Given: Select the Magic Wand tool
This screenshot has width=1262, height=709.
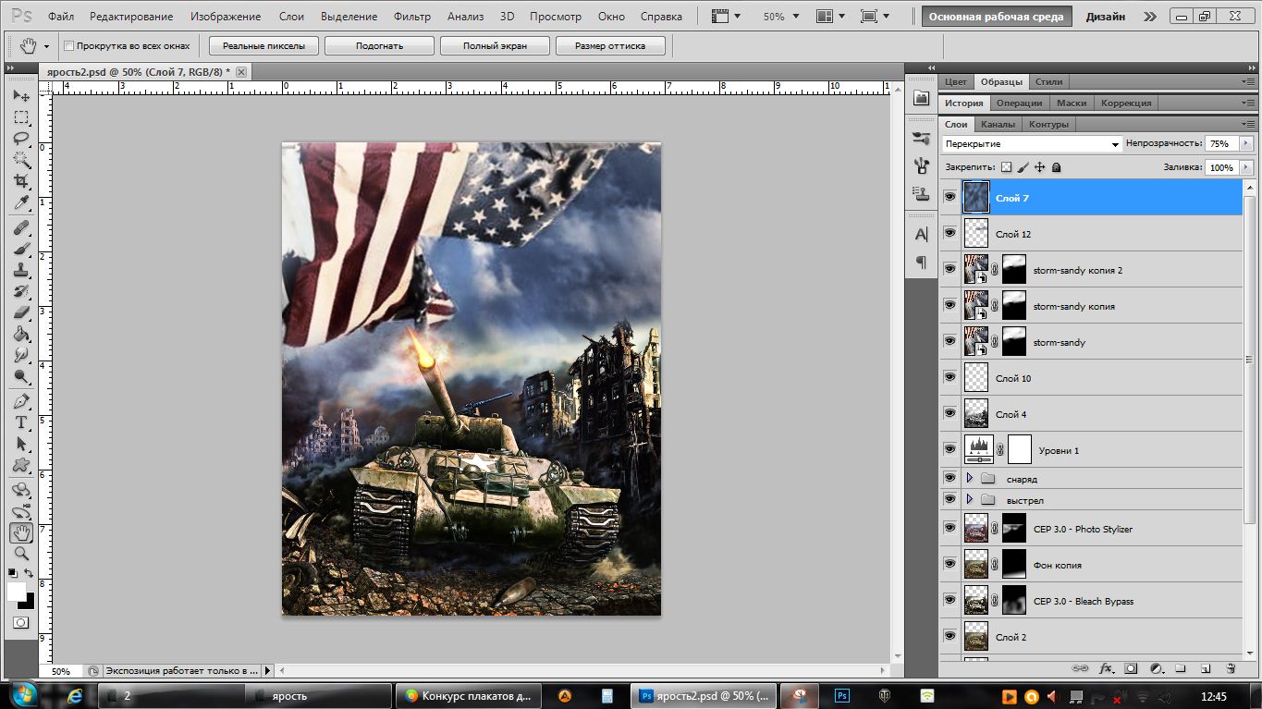Looking at the screenshot, I should pyautogui.click(x=21, y=160).
